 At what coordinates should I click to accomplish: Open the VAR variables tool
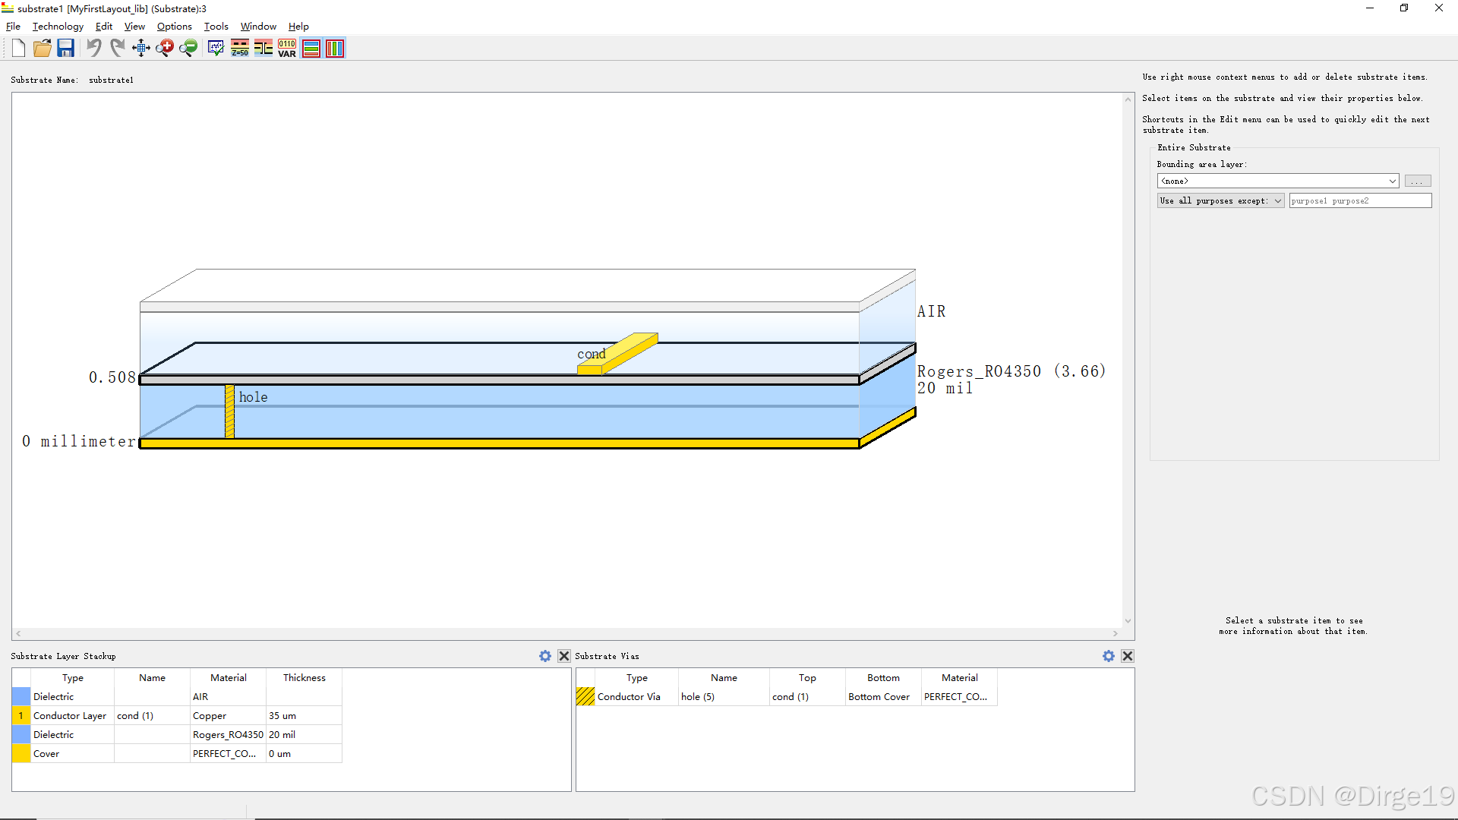286,48
